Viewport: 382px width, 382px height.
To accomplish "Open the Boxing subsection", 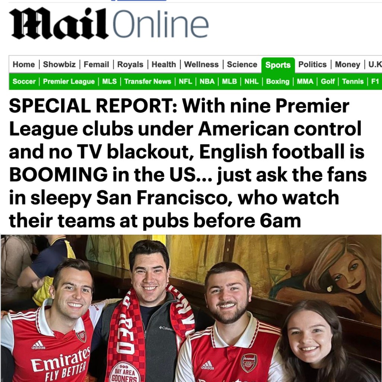I will [278, 81].
